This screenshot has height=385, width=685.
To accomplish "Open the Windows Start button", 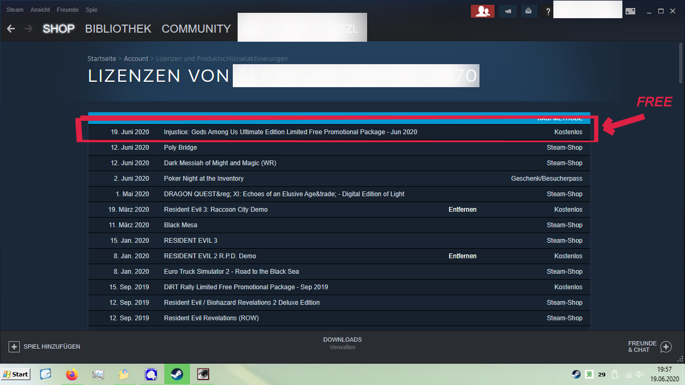I will 16,374.
